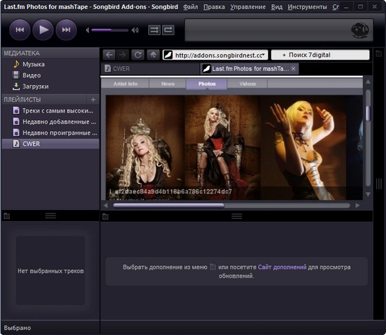
Task: Click the Выбрано status label
Action: (17, 328)
